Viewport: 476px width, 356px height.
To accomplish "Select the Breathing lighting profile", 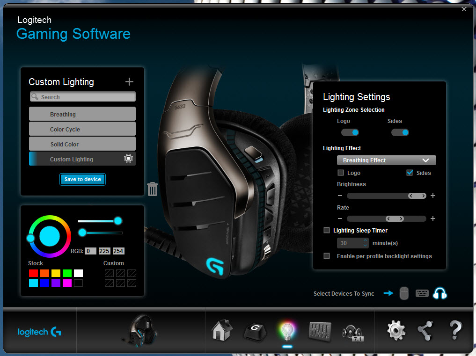I will pyautogui.click(x=82, y=114).
